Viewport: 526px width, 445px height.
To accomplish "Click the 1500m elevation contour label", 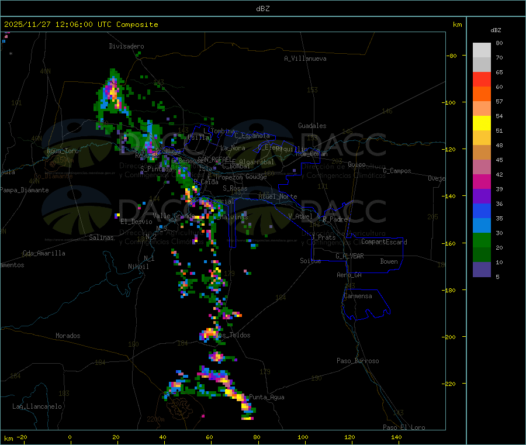I will pos(65,160).
